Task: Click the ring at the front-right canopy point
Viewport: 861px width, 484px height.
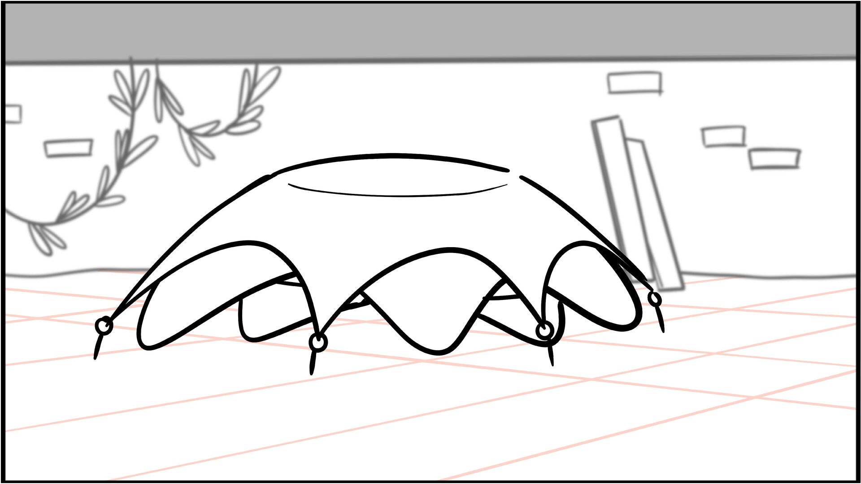Action: pos(544,331)
